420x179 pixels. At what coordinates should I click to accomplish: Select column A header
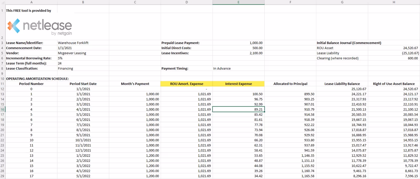point(31,2)
